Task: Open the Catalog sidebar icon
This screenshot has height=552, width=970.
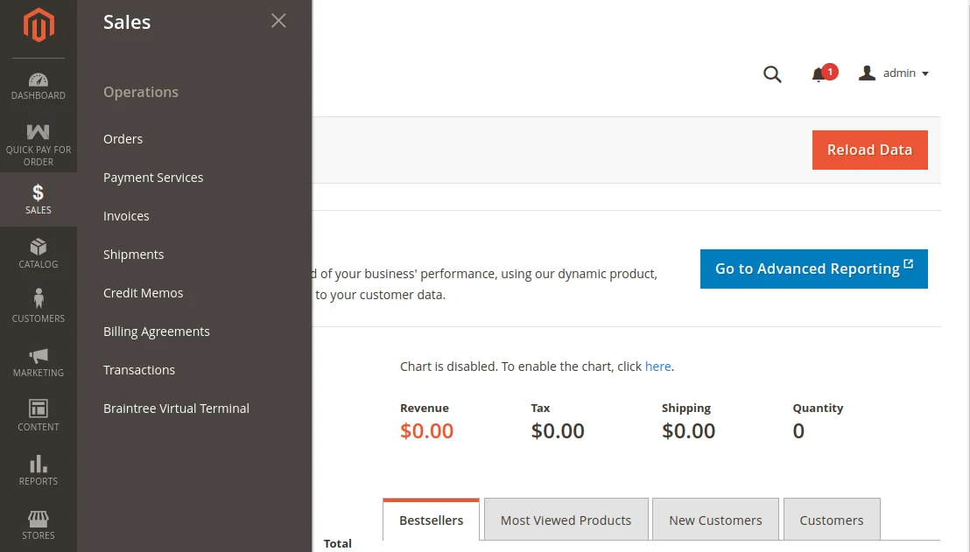Action: pyautogui.click(x=39, y=254)
